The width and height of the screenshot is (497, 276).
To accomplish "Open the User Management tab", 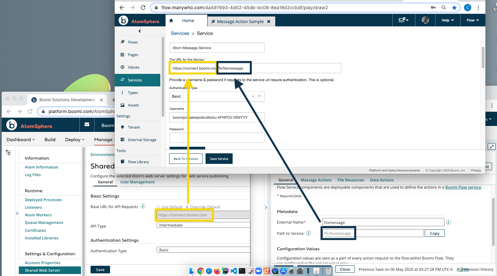I will point(137,182).
